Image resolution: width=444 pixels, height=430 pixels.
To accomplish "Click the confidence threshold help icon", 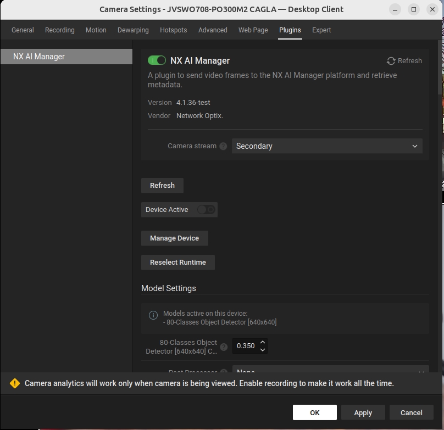I will coord(224,347).
